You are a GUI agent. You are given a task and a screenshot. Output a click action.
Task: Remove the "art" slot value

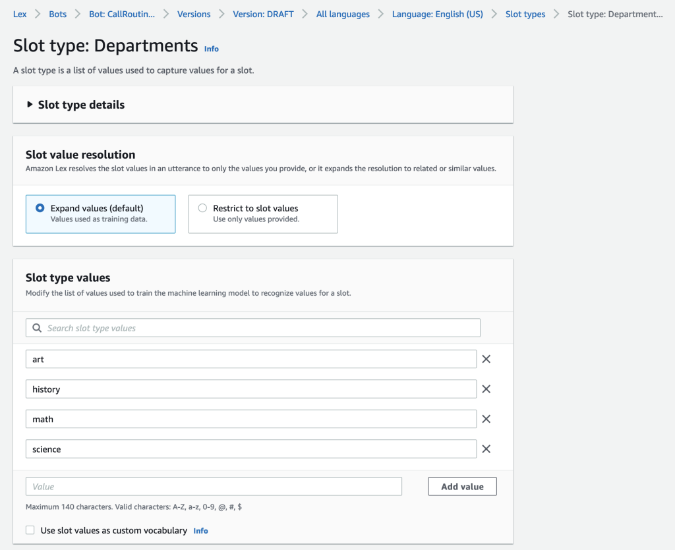point(486,359)
